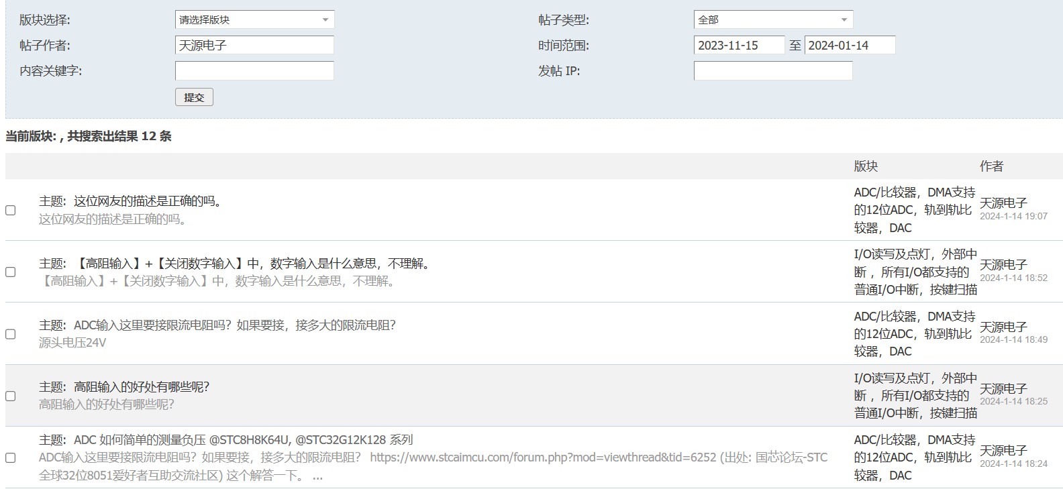
Task: Click author 天源电子 dated 2024-1-14 18:52
Action: [x=1003, y=264]
